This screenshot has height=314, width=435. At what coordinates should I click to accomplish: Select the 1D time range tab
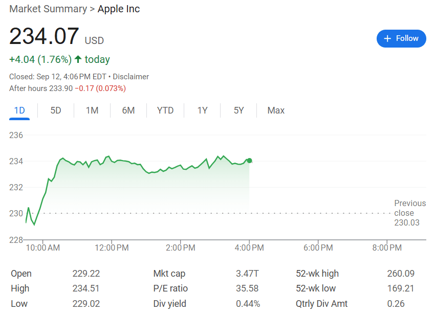(19, 110)
